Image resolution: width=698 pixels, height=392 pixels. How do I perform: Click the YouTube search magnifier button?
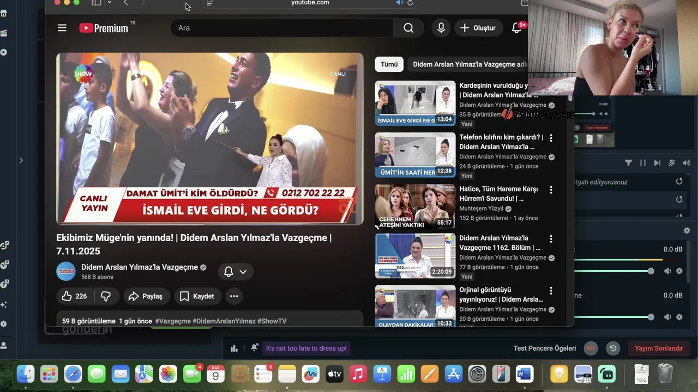click(408, 28)
